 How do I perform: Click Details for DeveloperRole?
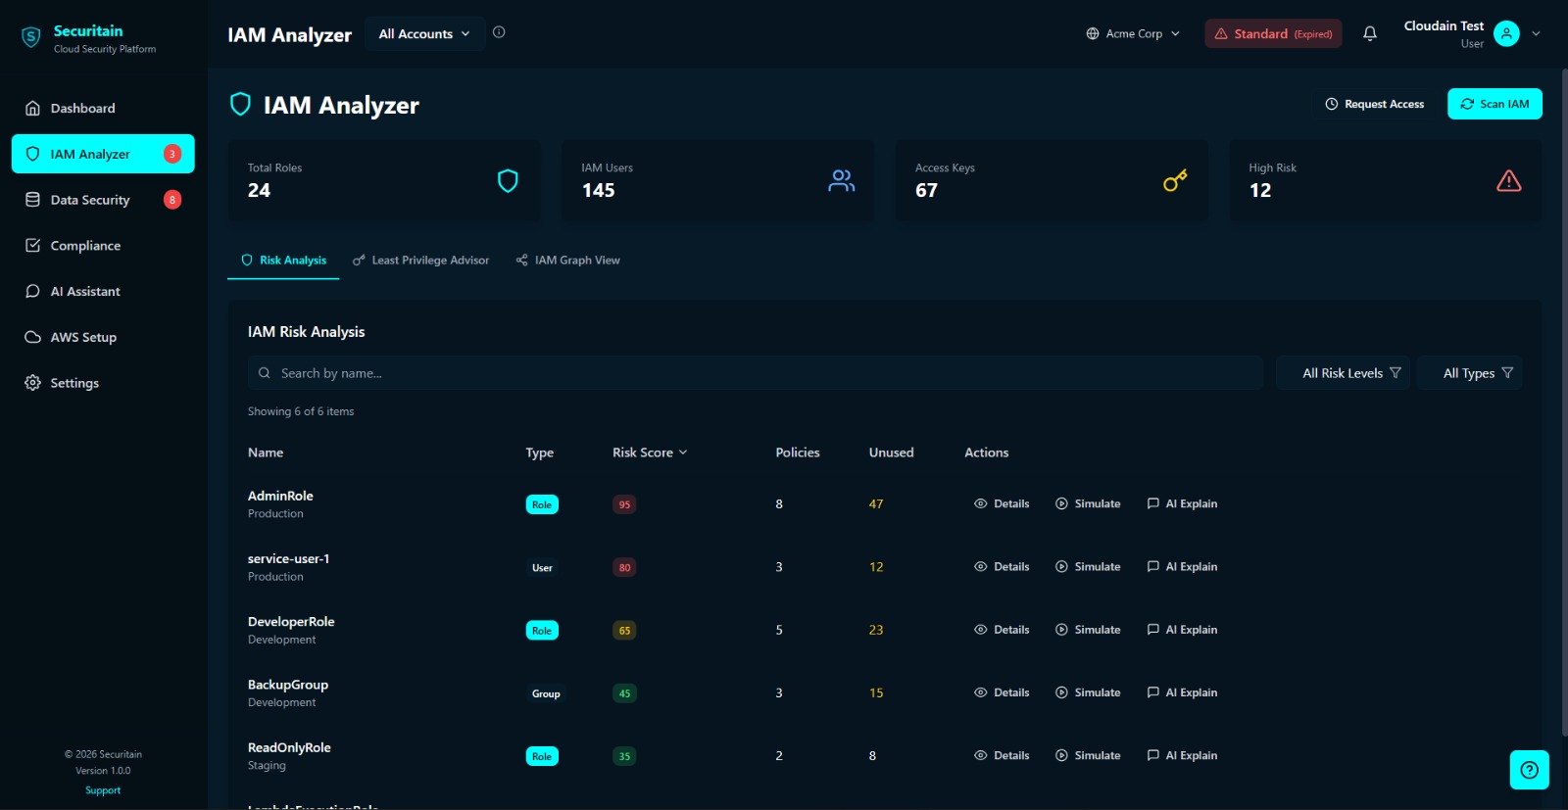[1002, 630]
